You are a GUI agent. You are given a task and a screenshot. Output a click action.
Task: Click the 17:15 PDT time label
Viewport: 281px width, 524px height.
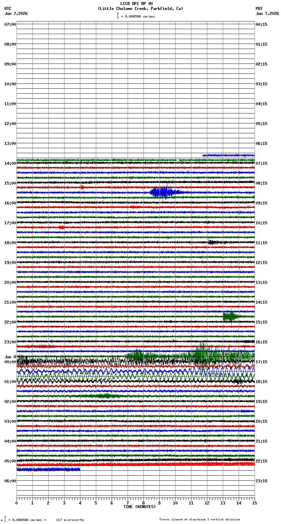tap(261, 362)
